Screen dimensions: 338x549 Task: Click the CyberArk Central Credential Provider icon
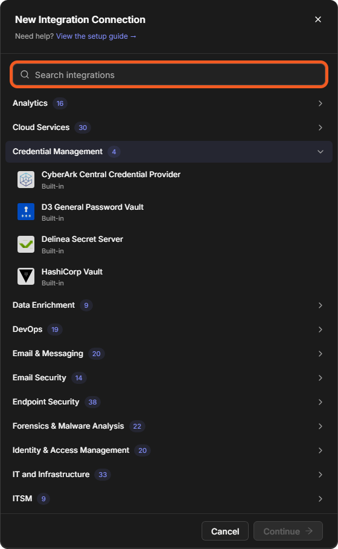click(26, 180)
